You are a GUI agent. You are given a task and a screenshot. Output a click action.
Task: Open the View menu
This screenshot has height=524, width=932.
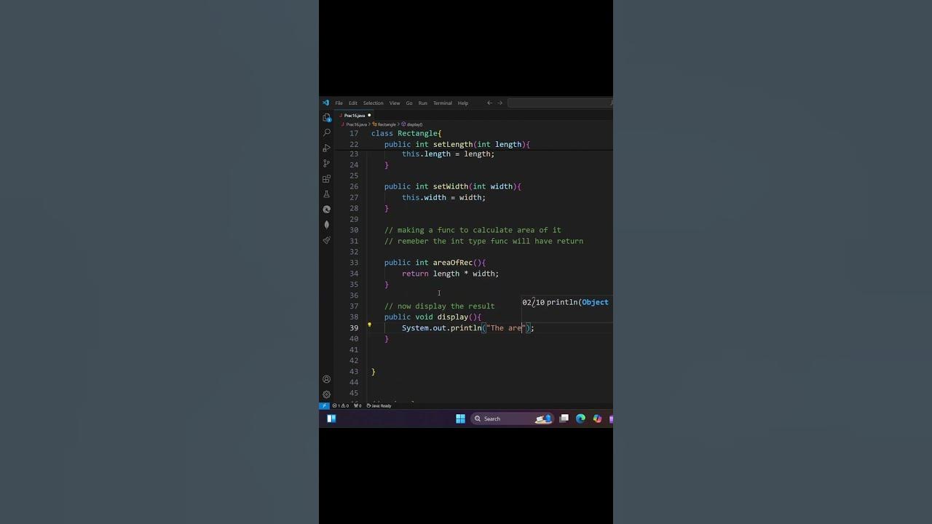(x=395, y=103)
